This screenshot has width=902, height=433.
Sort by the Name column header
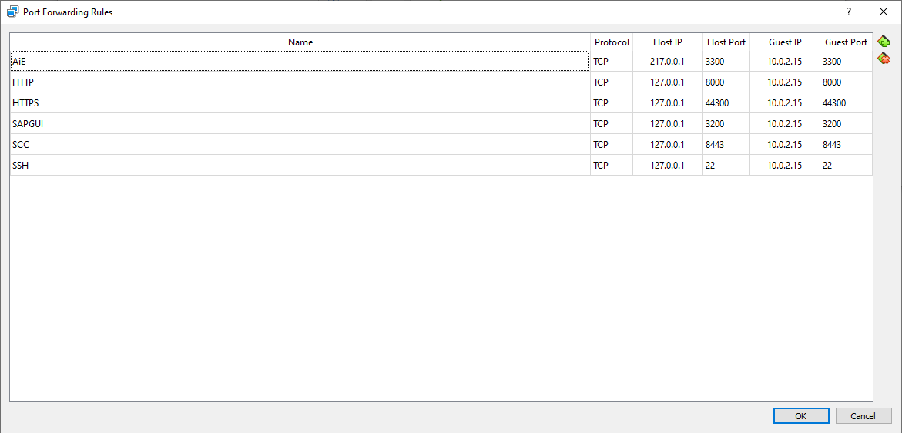(300, 42)
